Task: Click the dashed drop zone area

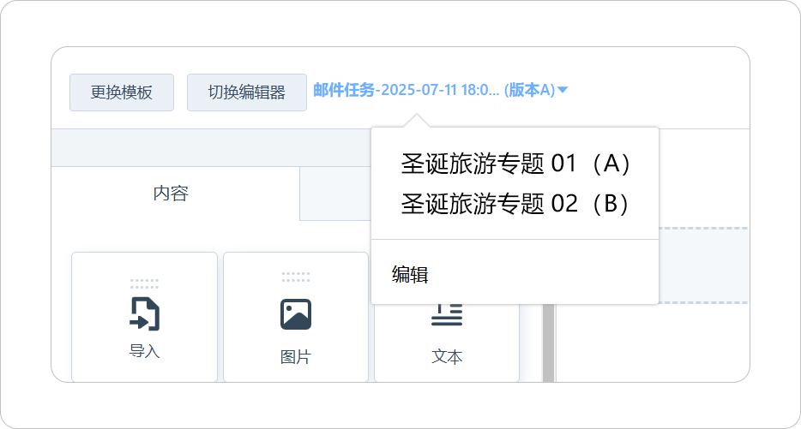Action: click(x=703, y=265)
